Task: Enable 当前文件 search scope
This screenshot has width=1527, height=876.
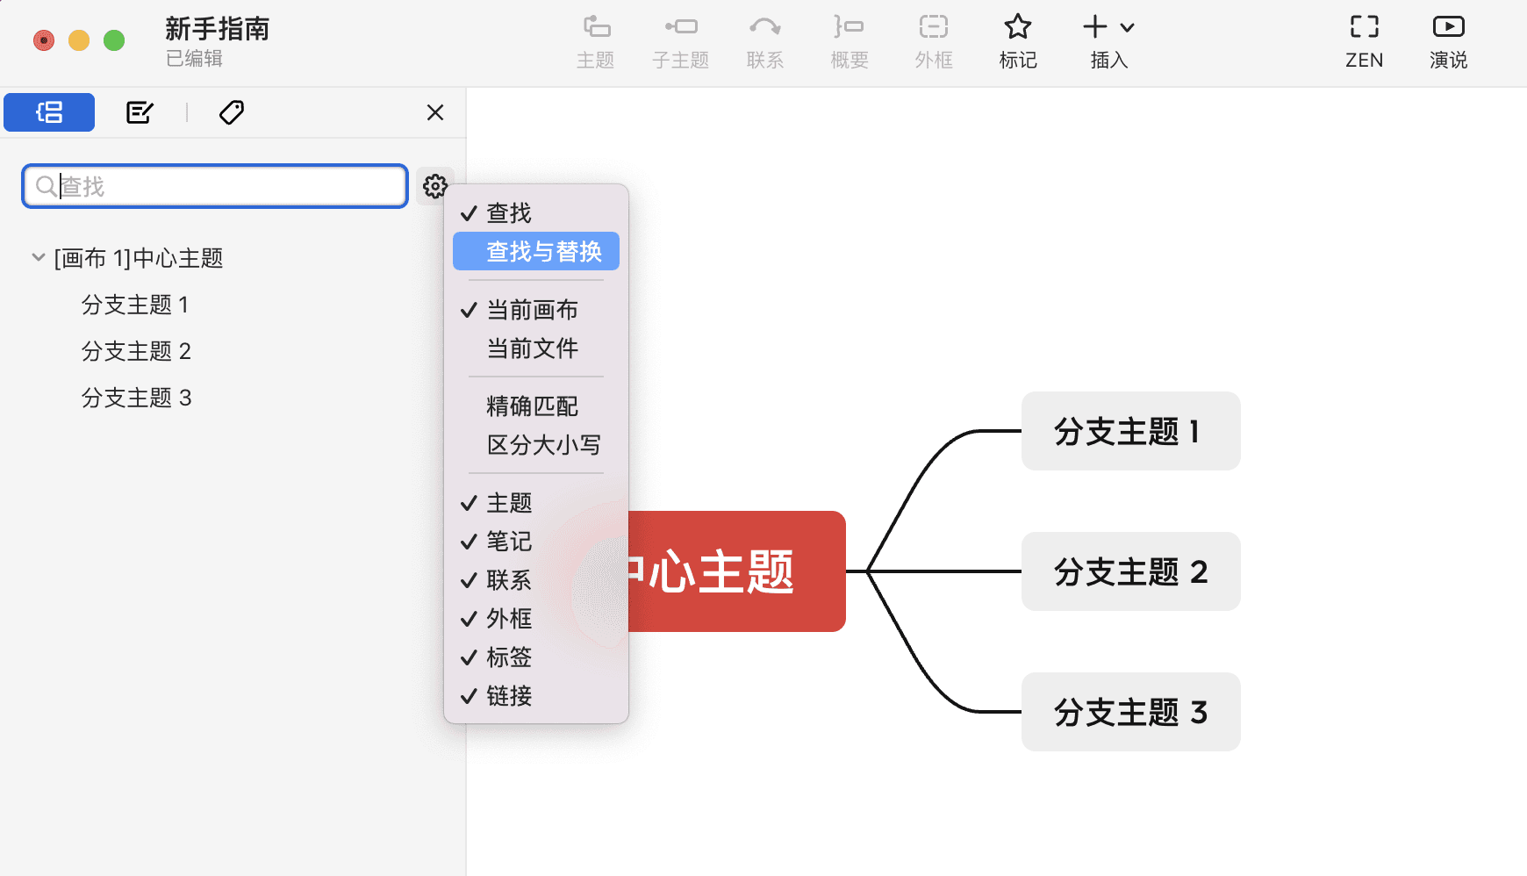Action: pos(532,348)
